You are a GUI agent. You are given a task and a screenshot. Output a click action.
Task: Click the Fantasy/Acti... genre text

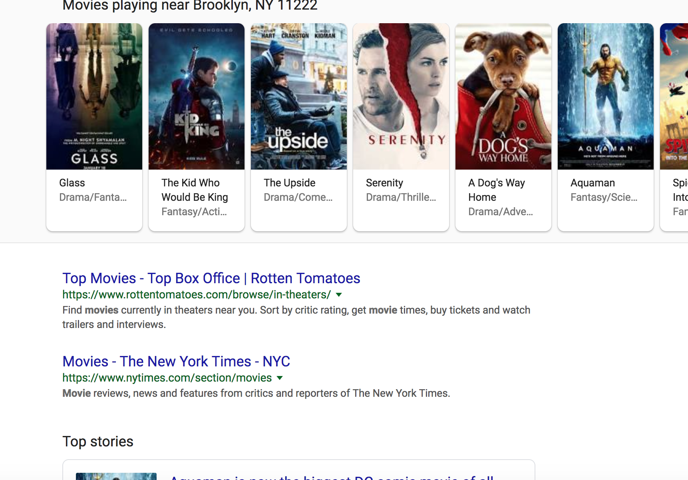coord(194,212)
